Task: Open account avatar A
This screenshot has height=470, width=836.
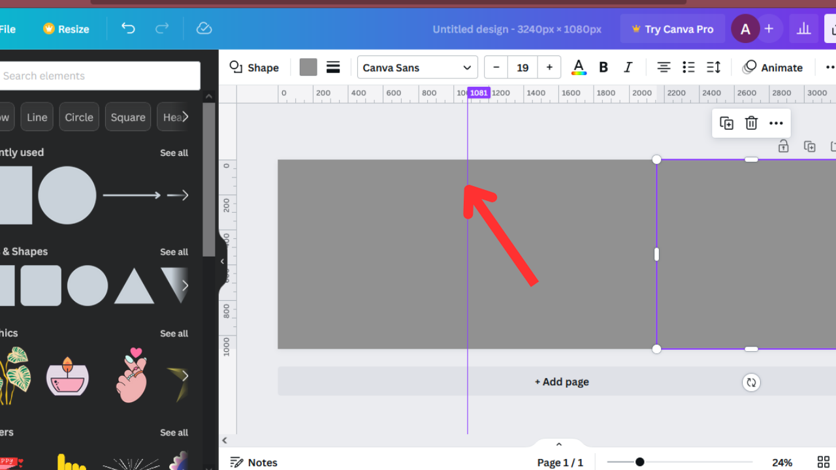Action: click(x=745, y=29)
